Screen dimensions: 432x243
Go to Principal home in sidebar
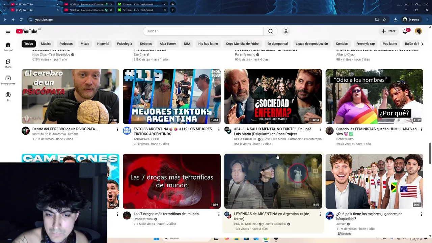pyautogui.click(x=8, y=47)
